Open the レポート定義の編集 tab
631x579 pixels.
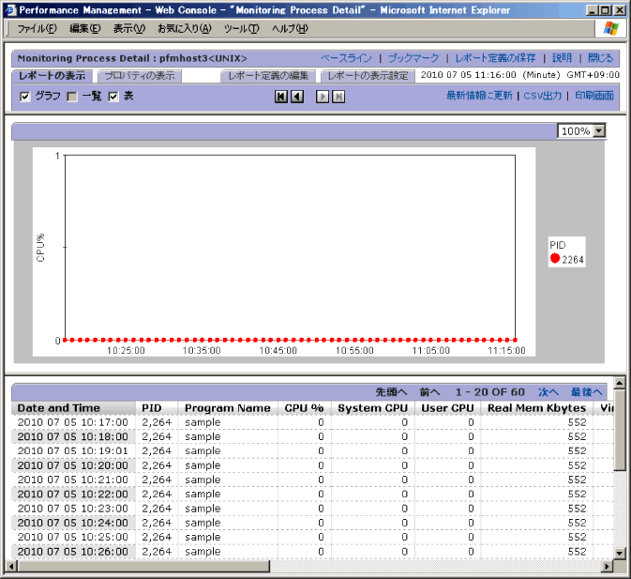pyautogui.click(x=269, y=75)
